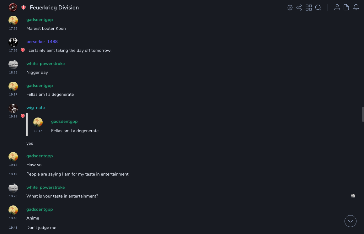Viewport: 364px width, 234px height.
Task: Open the berserker_1488 username link
Action: coord(42,41)
